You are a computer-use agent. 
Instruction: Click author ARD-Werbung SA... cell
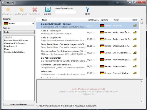(x=122, y=60)
